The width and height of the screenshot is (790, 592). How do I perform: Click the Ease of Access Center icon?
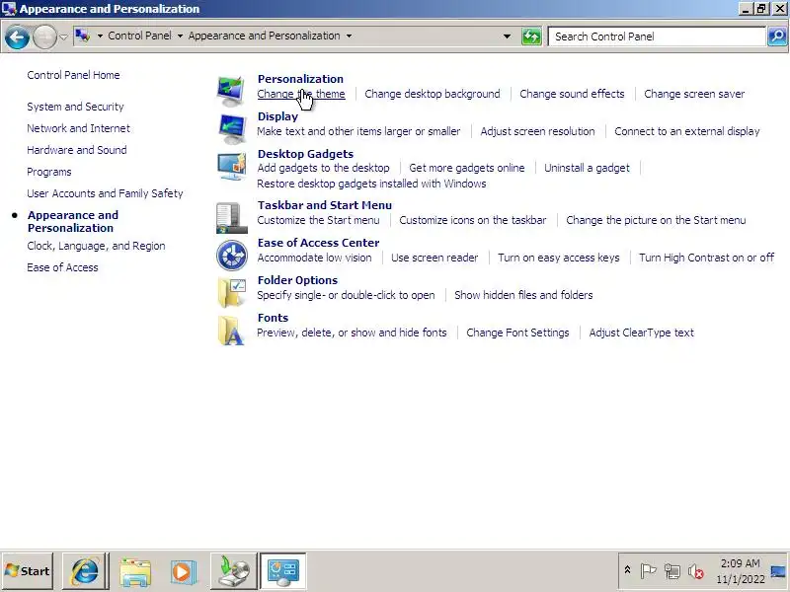(x=232, y=256)
